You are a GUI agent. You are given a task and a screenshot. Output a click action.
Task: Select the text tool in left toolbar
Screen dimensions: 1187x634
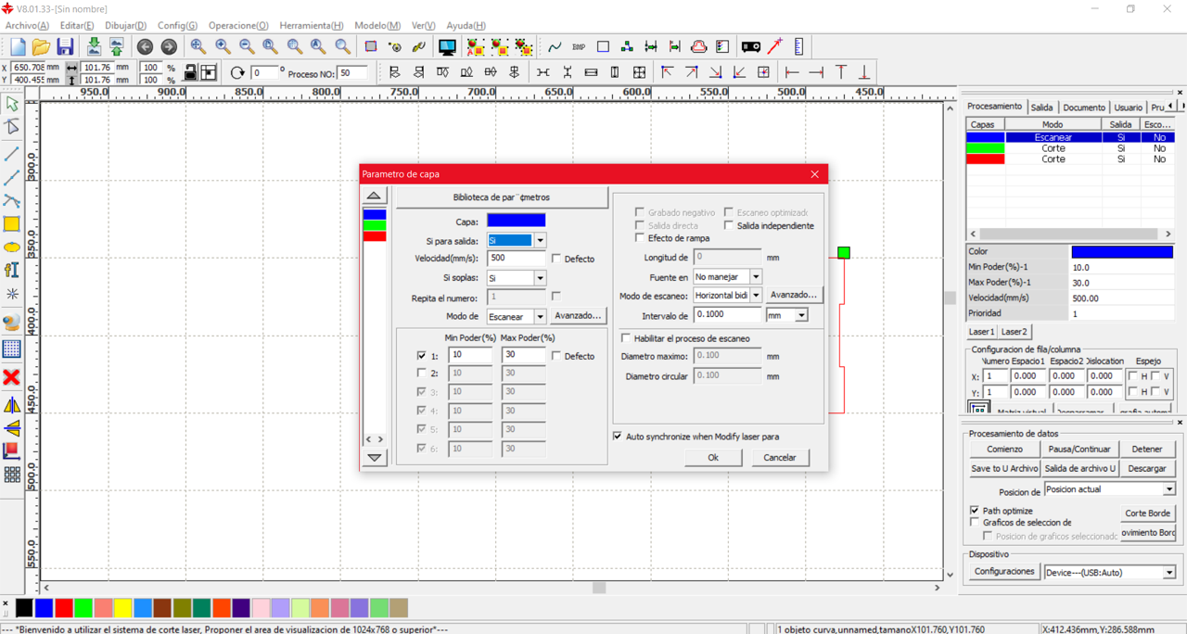[12, 270]
